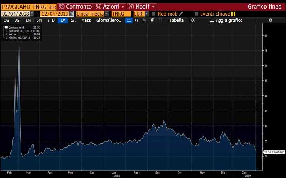This screenshot has width=286, height=178.
Task: Open the Azioni dropdown menu
Action: (x=110, y=7)
